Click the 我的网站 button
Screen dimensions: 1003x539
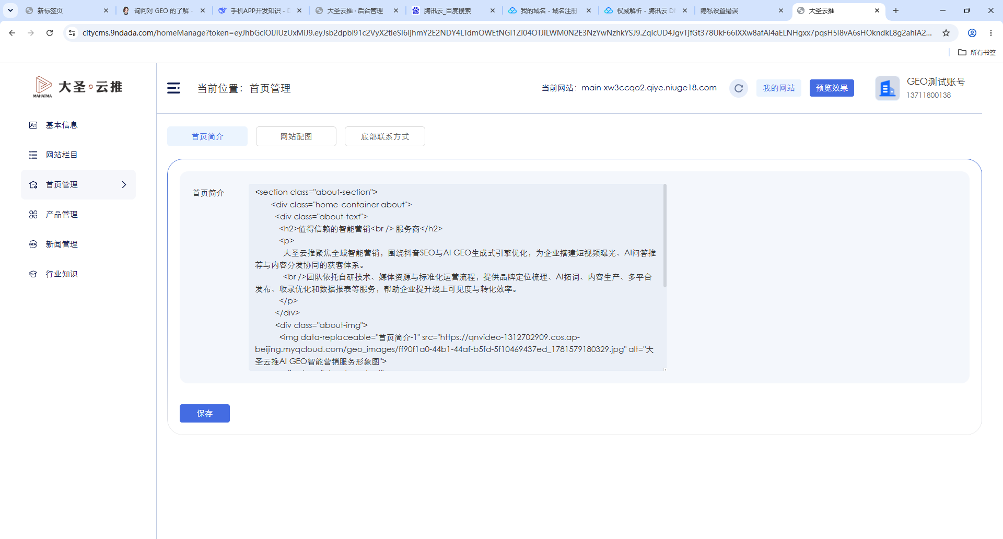point(779,88)
